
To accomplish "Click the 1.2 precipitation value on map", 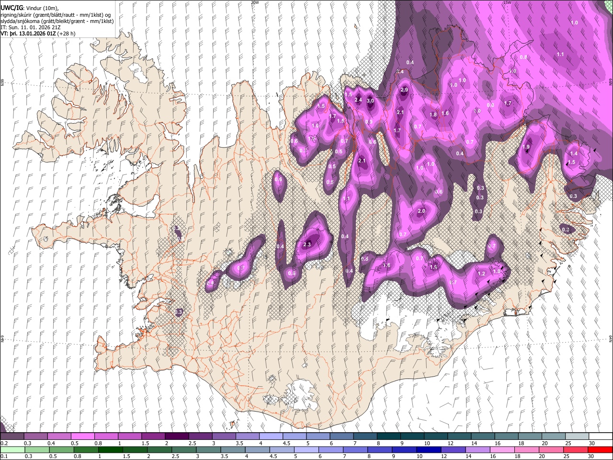I will click(482, 274).
